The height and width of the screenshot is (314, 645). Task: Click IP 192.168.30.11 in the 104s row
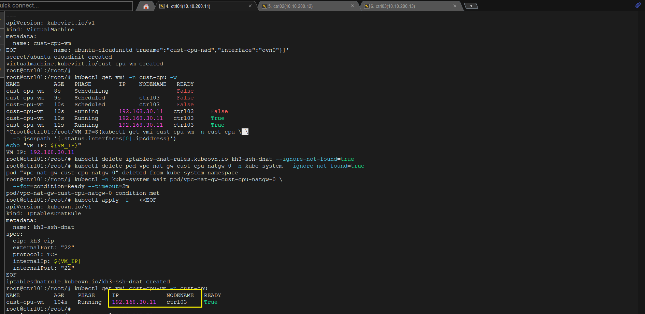[x=134, y=302]
